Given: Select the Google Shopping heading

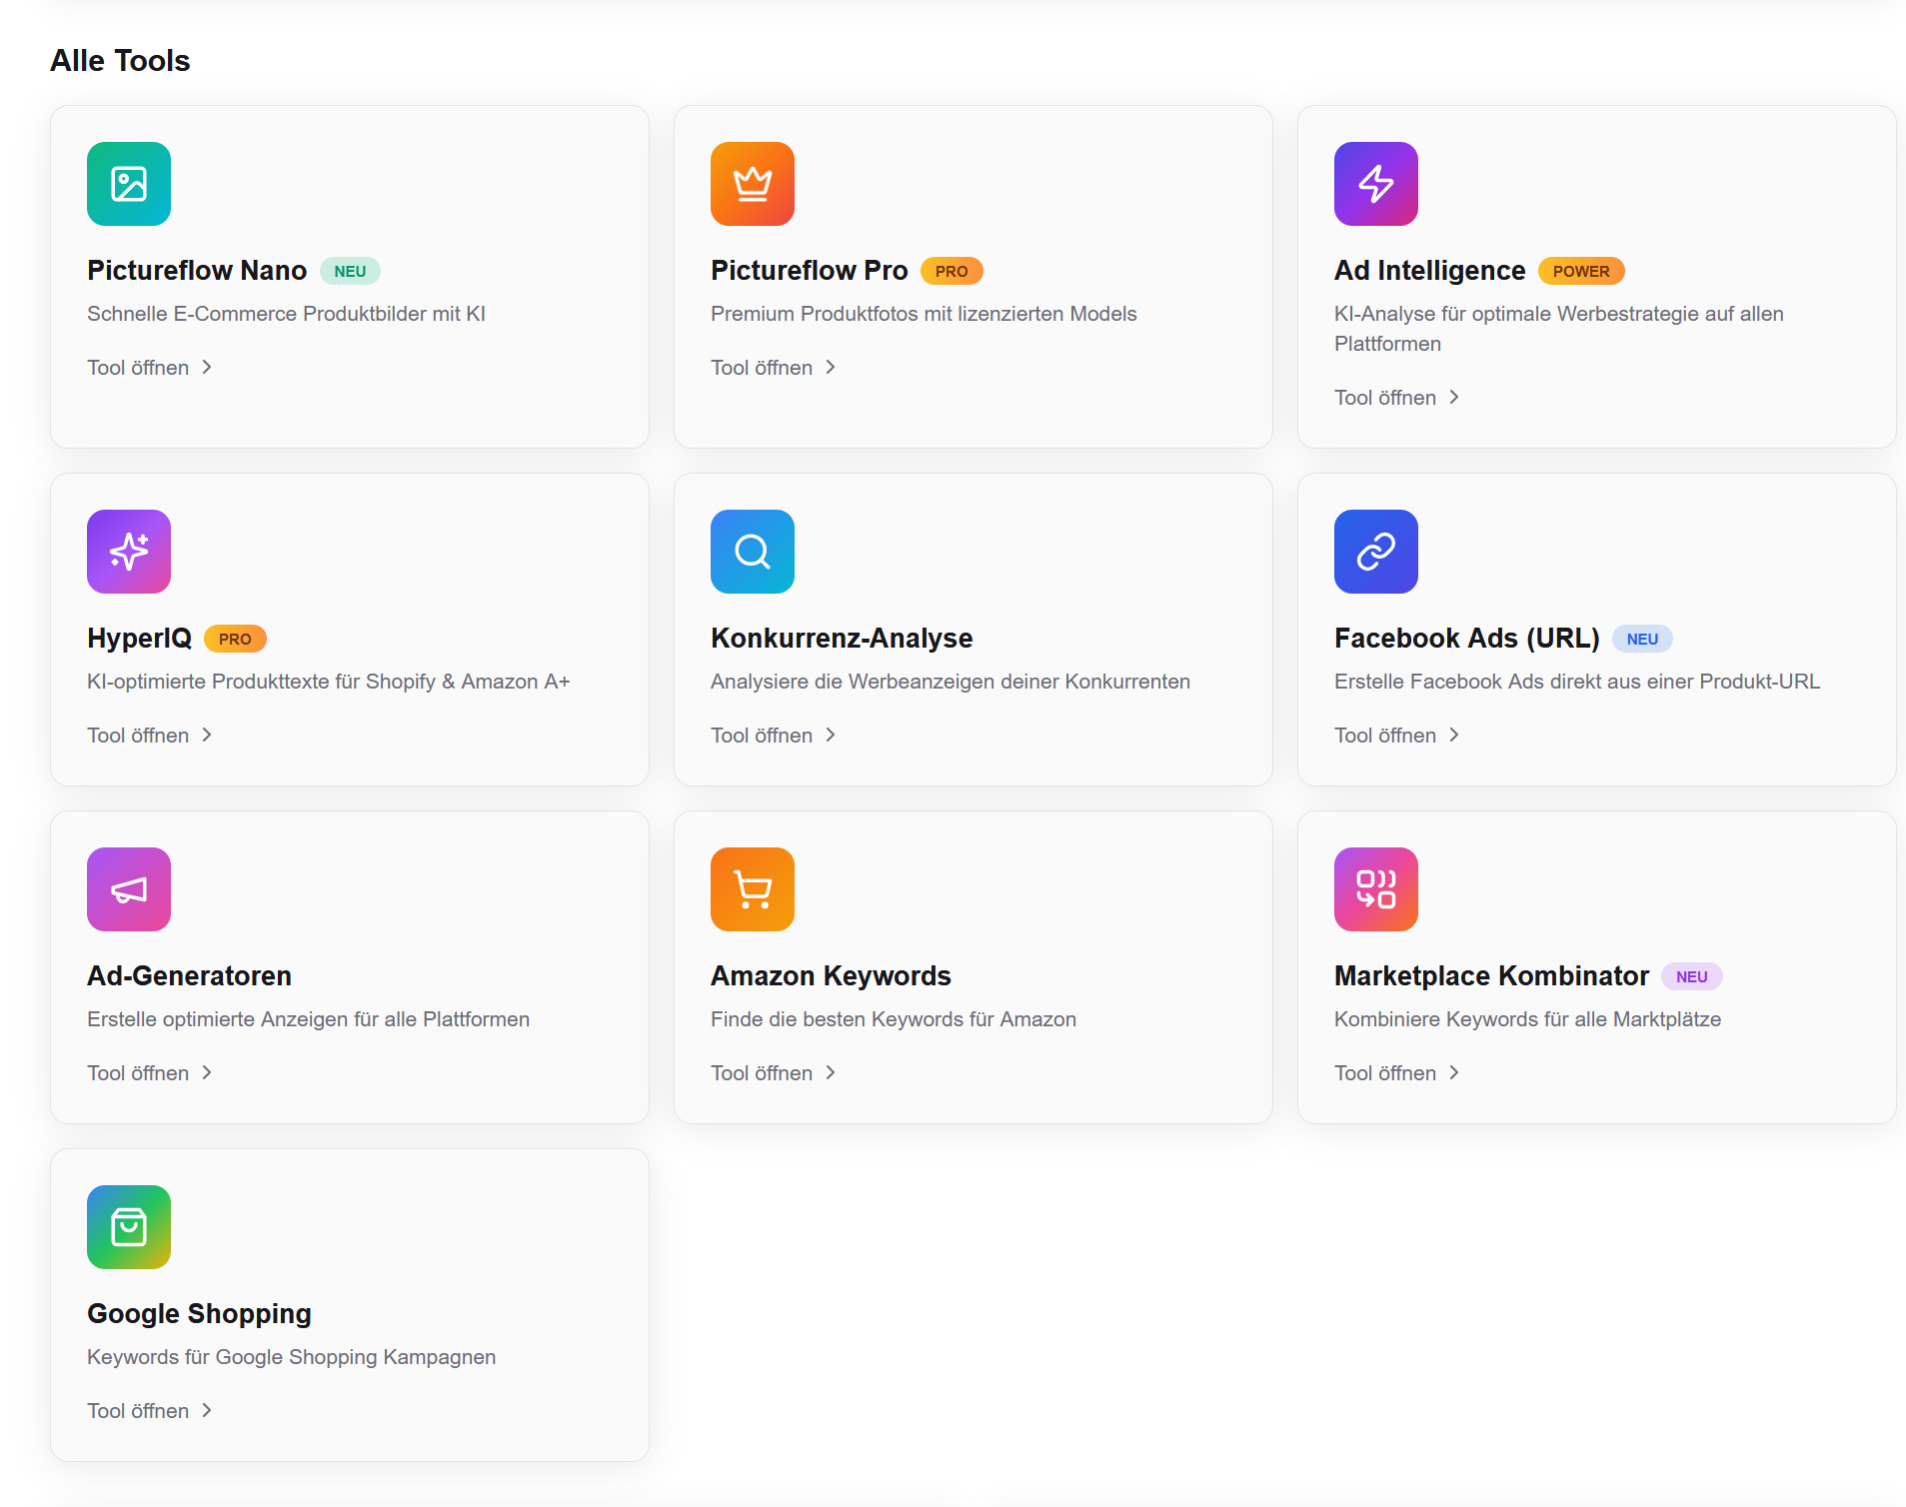Looking at the screenshot, I should click(x=199, y=1314).
